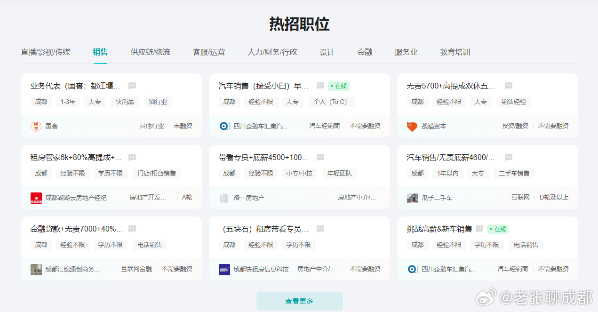Click 二手车销售 tag
Screen dimensions: 598x312
(x=514, y=173)
